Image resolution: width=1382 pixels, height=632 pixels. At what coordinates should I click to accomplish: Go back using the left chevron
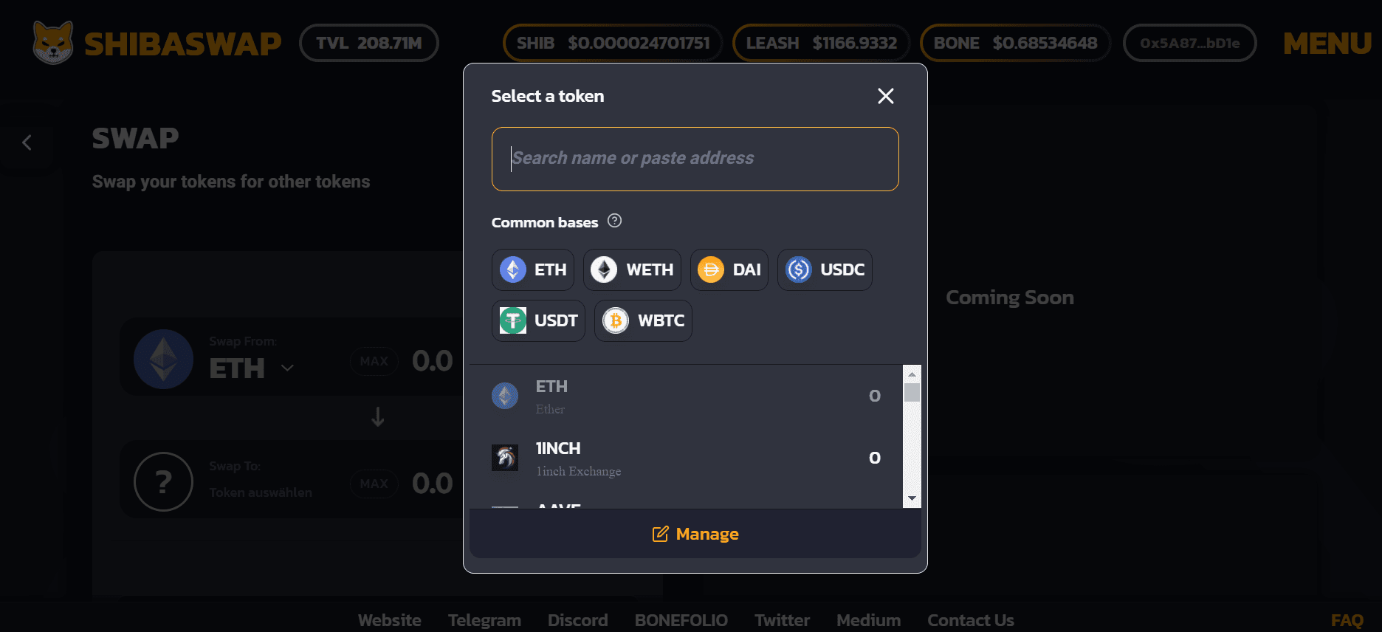pyautogui.click(x=27, y=142)
